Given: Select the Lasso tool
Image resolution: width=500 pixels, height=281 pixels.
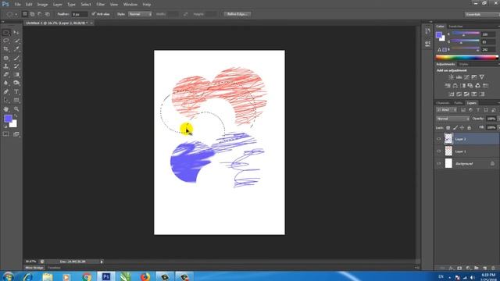Looking at the screenshot, I should [x=6, y=41].
